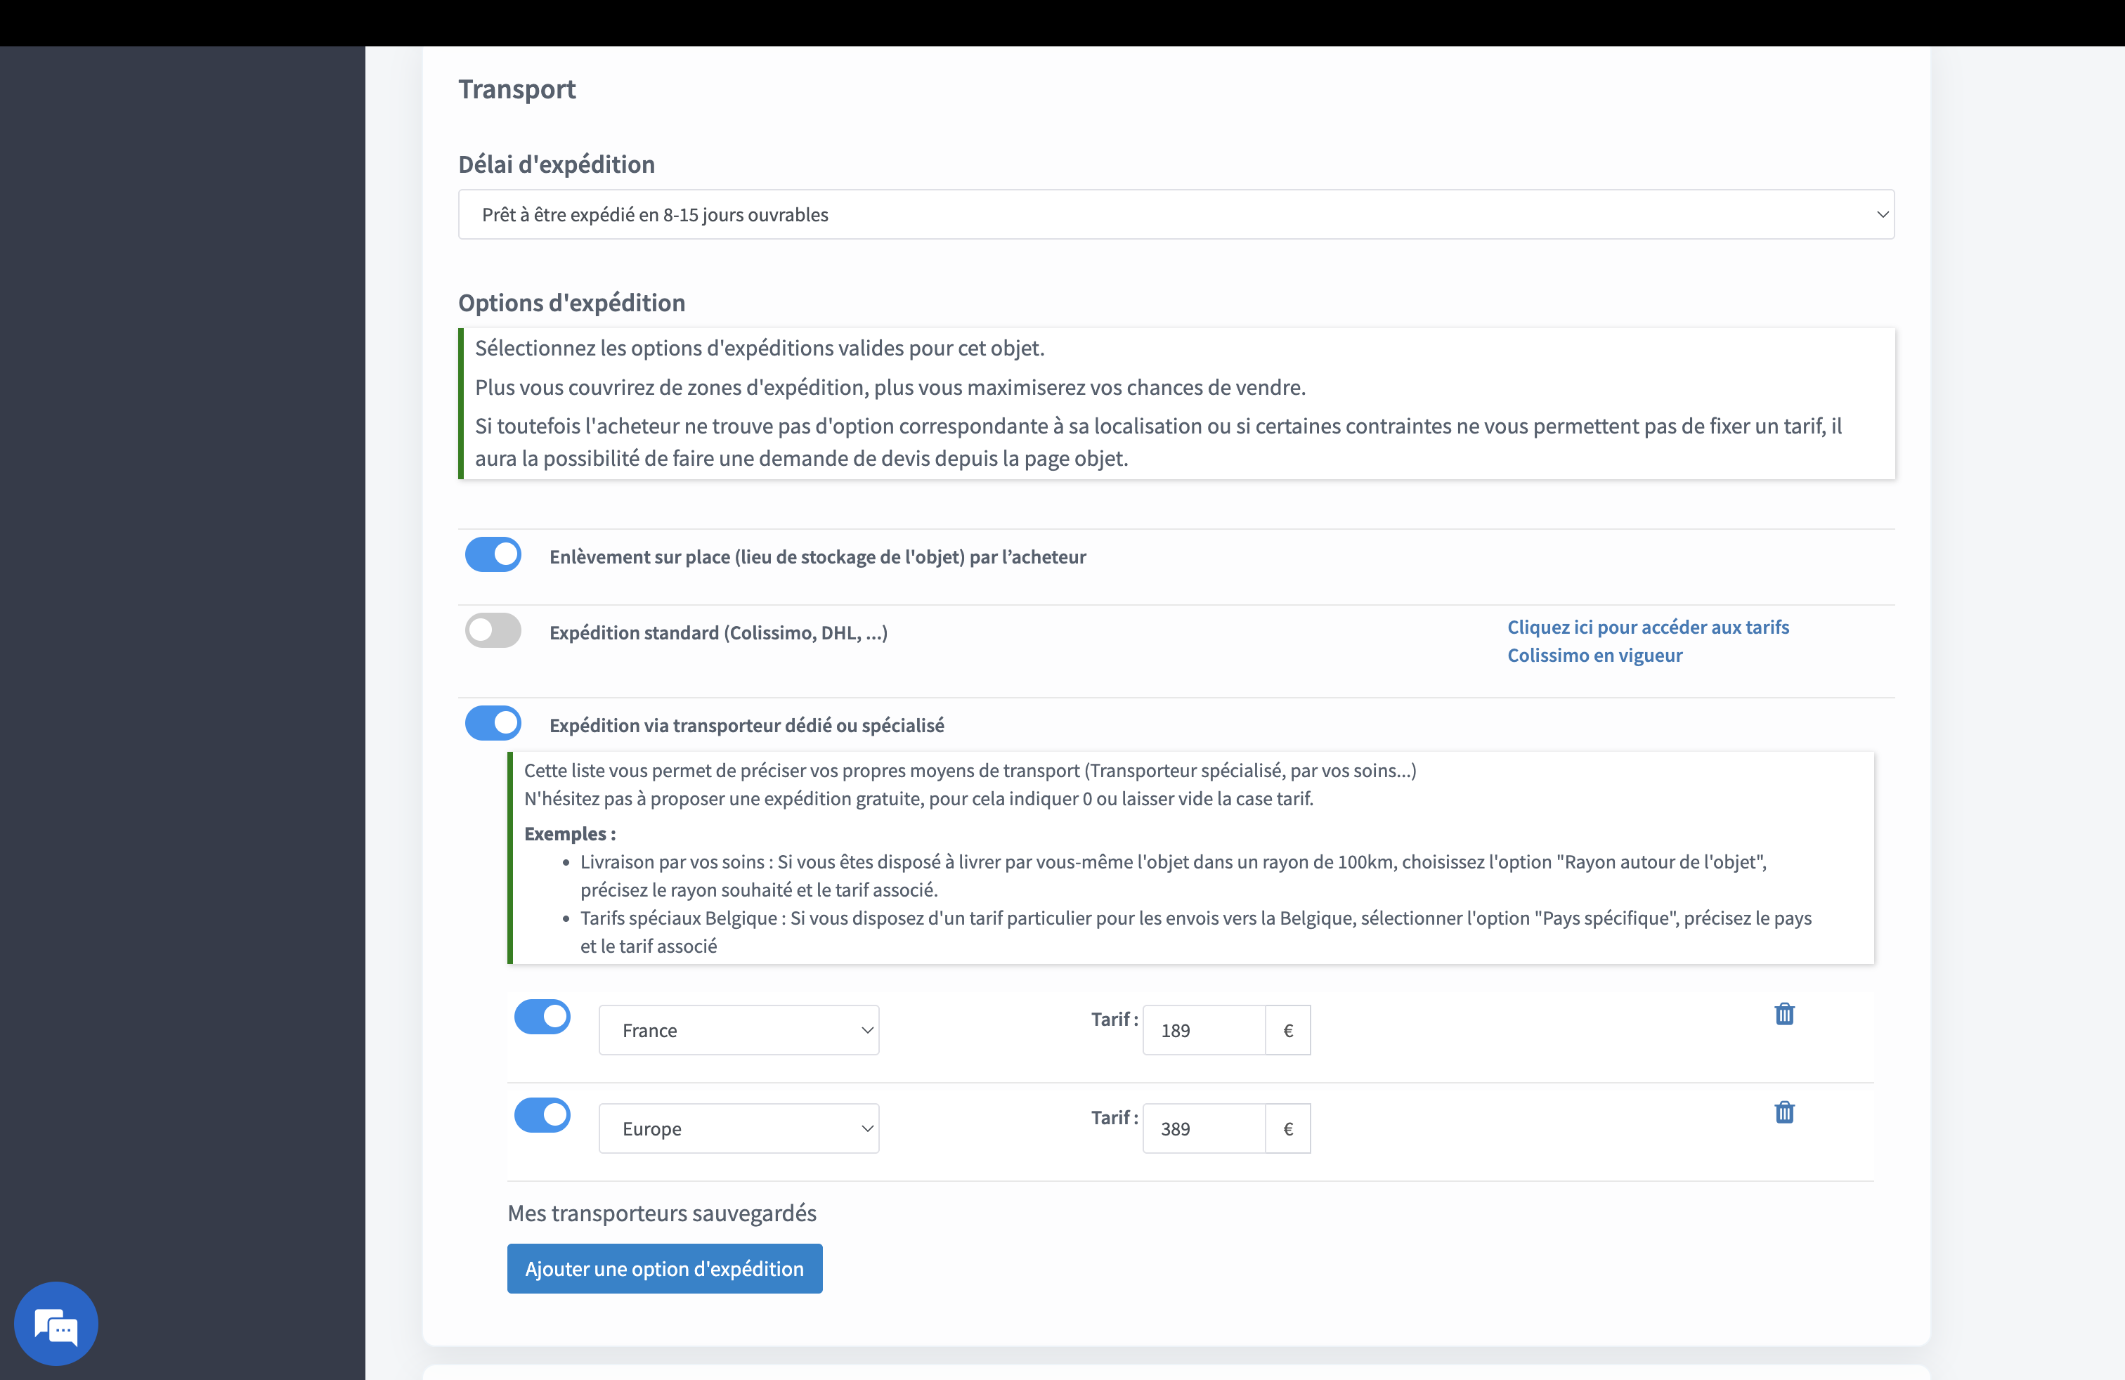Open the Délai d'expédition dropdown

[1176, 214]
